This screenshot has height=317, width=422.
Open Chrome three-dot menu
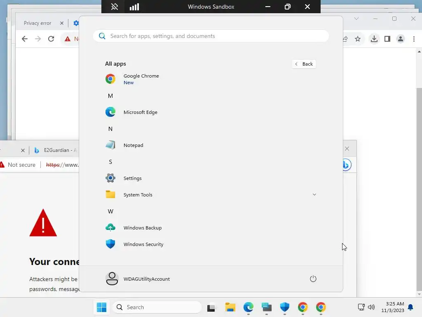(414, 39)
